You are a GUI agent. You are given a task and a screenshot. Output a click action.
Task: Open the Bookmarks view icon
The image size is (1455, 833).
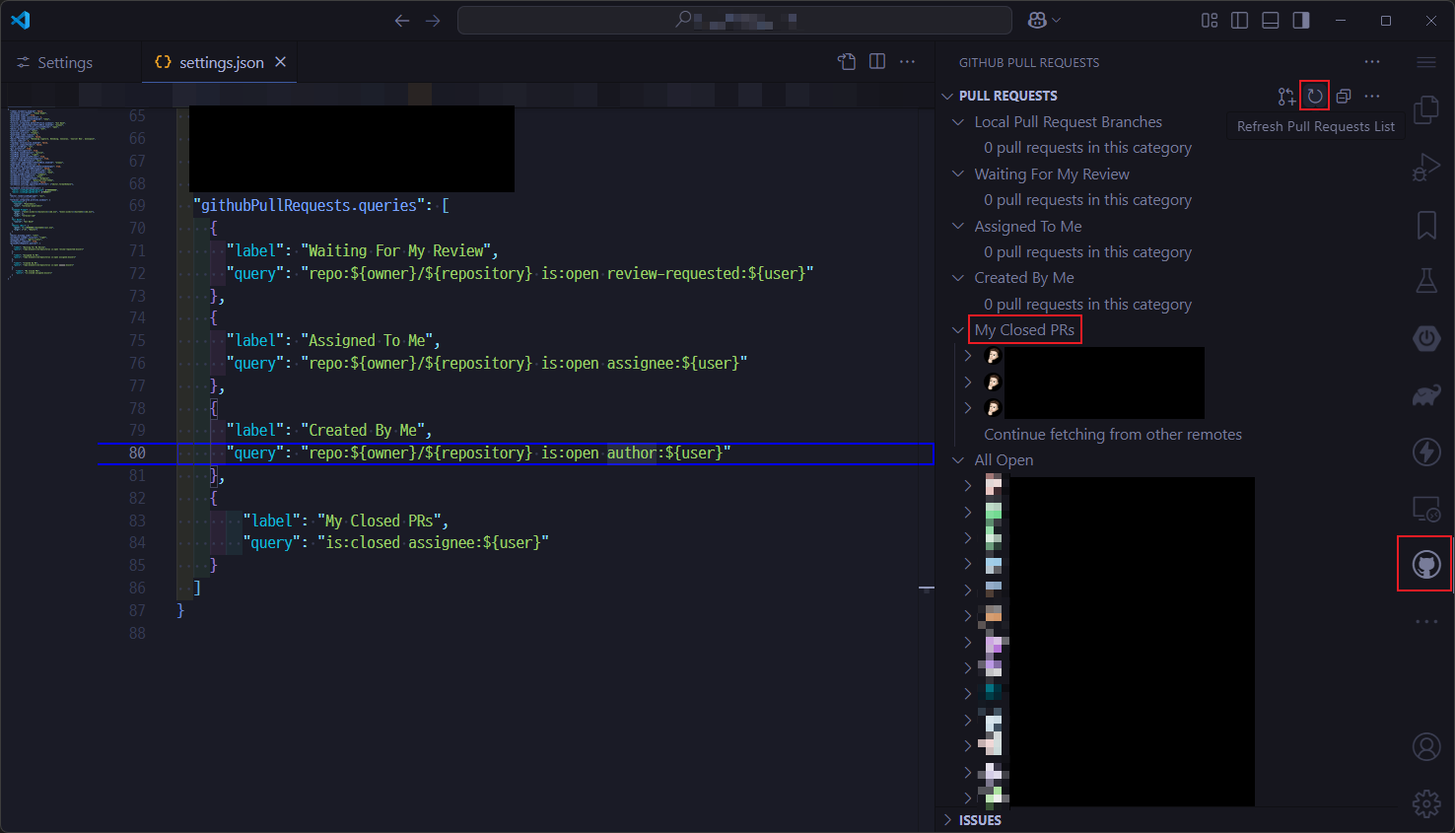coord(1425,226)
